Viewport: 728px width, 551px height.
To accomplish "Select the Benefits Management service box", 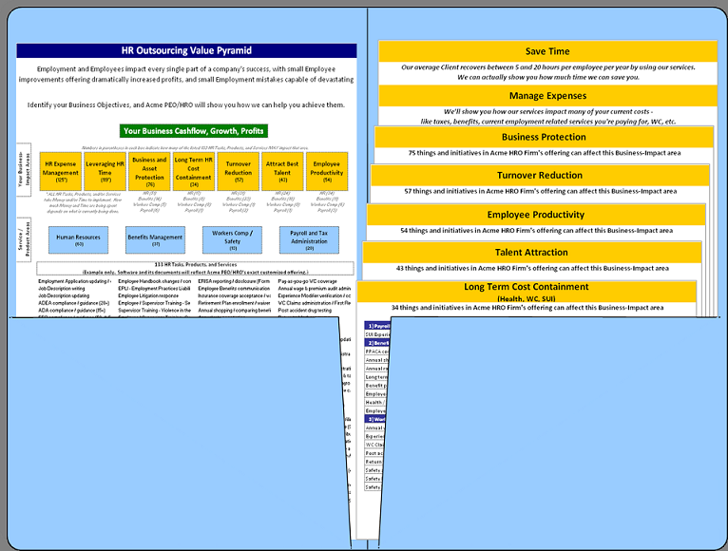I will click(154, 239).
